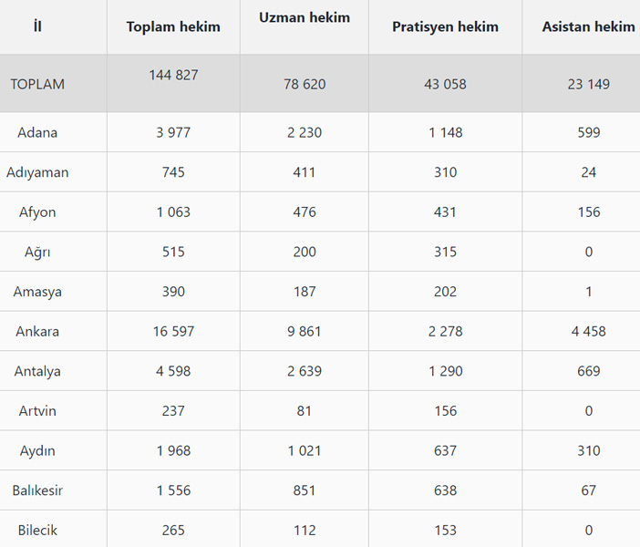Viewport: 640px width, 547px height.
Task: Select the TOPLAM row label
Action: [37, 84]
